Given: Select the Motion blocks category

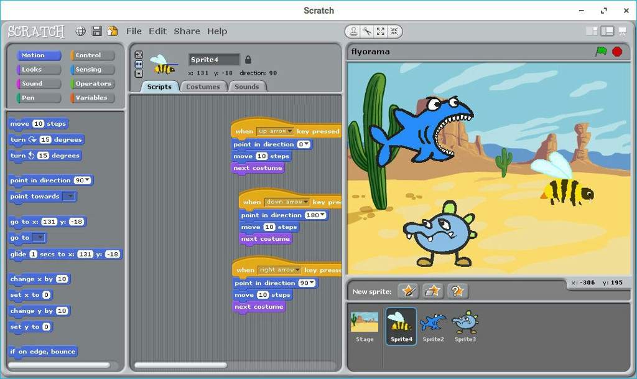Looking at the screenshot, I should (x=39, y=55).
